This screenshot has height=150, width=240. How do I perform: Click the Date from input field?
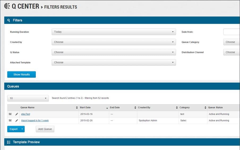pos(232,32)
